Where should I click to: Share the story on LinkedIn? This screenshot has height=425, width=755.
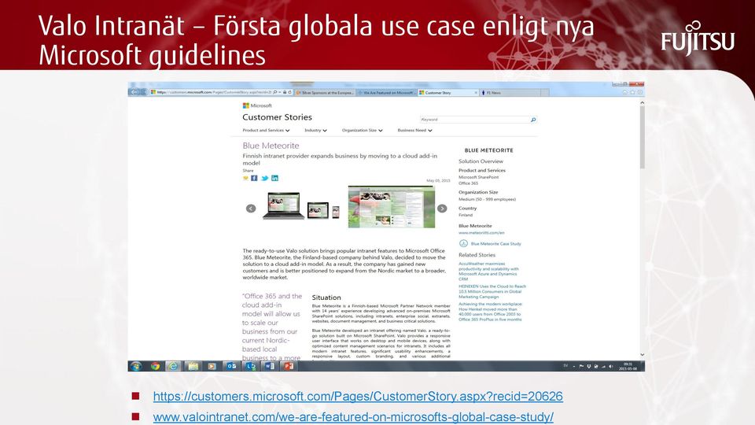pyautogui.click(x=274, y=179)
